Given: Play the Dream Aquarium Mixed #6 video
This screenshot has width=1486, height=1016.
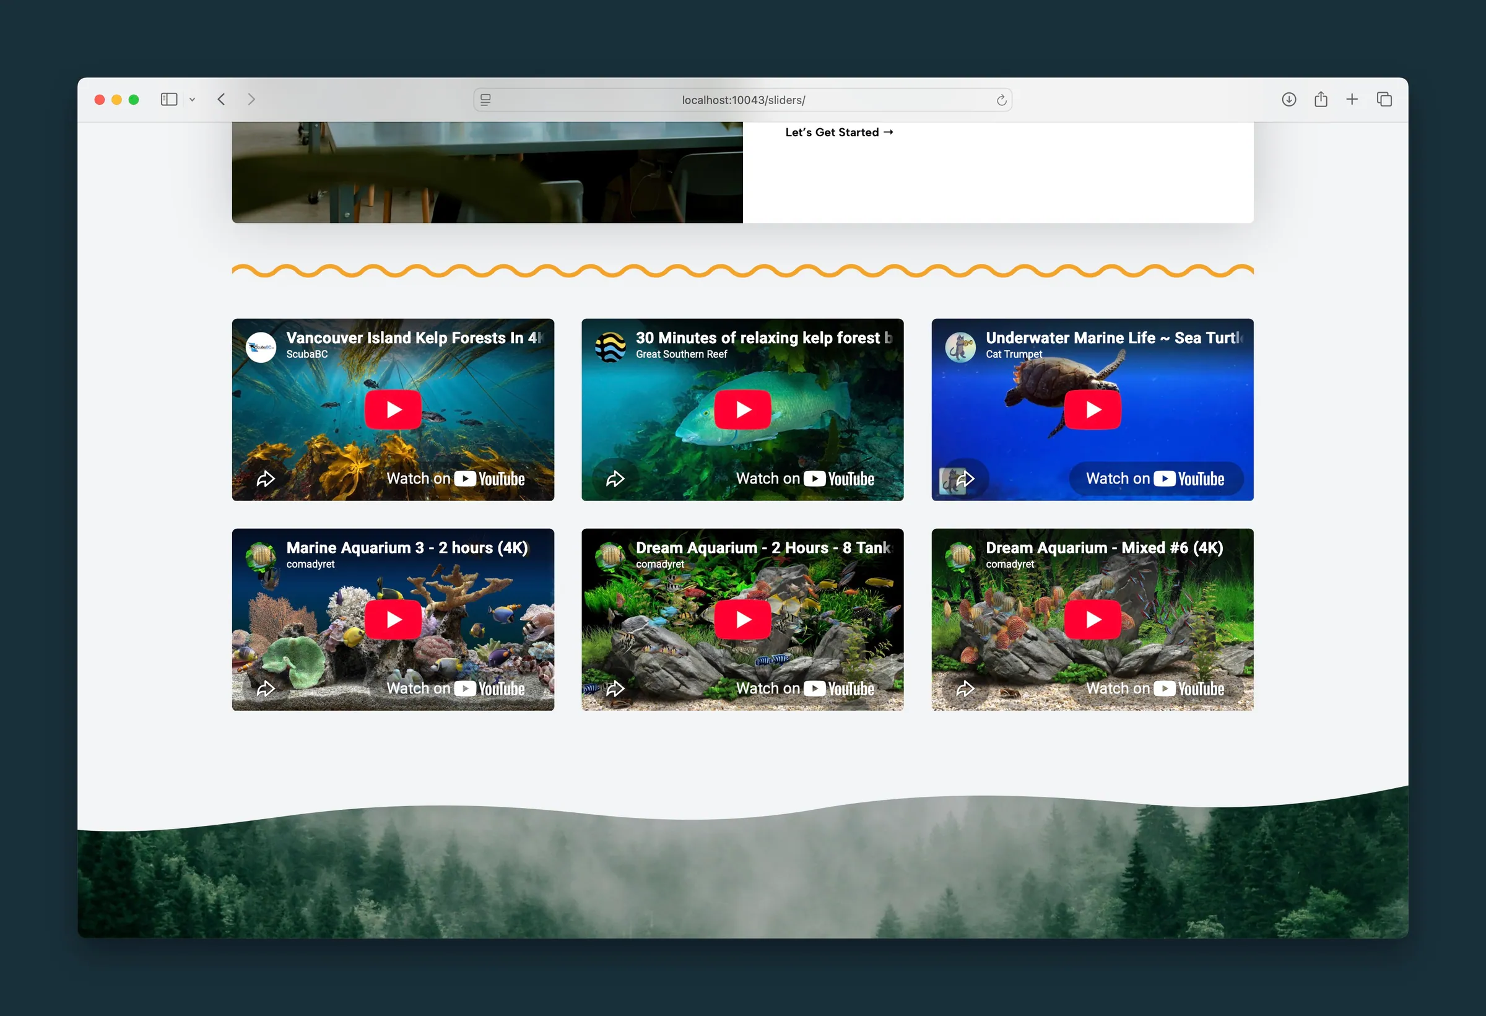Looking at the screenshot, I should click(x=1092, y=619).
